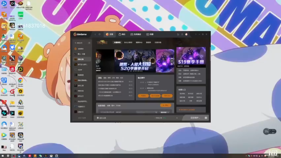Image resolution: width=281 pixels, height=158 pixels.
Task: Click the orange post button in 社区动态
Action: point(165,105)
